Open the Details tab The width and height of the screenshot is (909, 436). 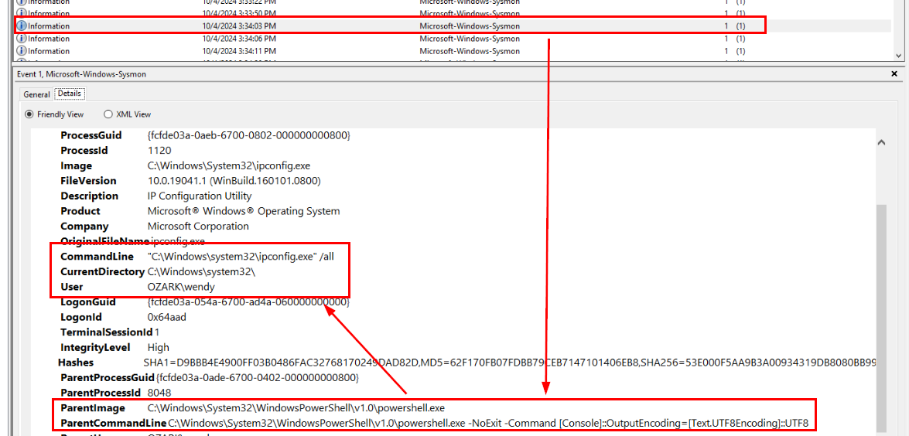pyautogui.click(x=70, y=94)
